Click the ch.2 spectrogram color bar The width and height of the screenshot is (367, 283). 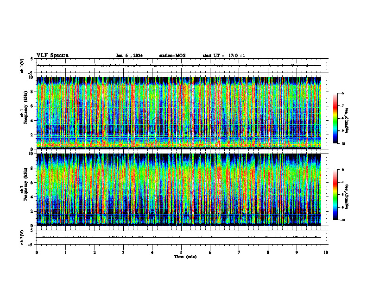click(335, 195)
